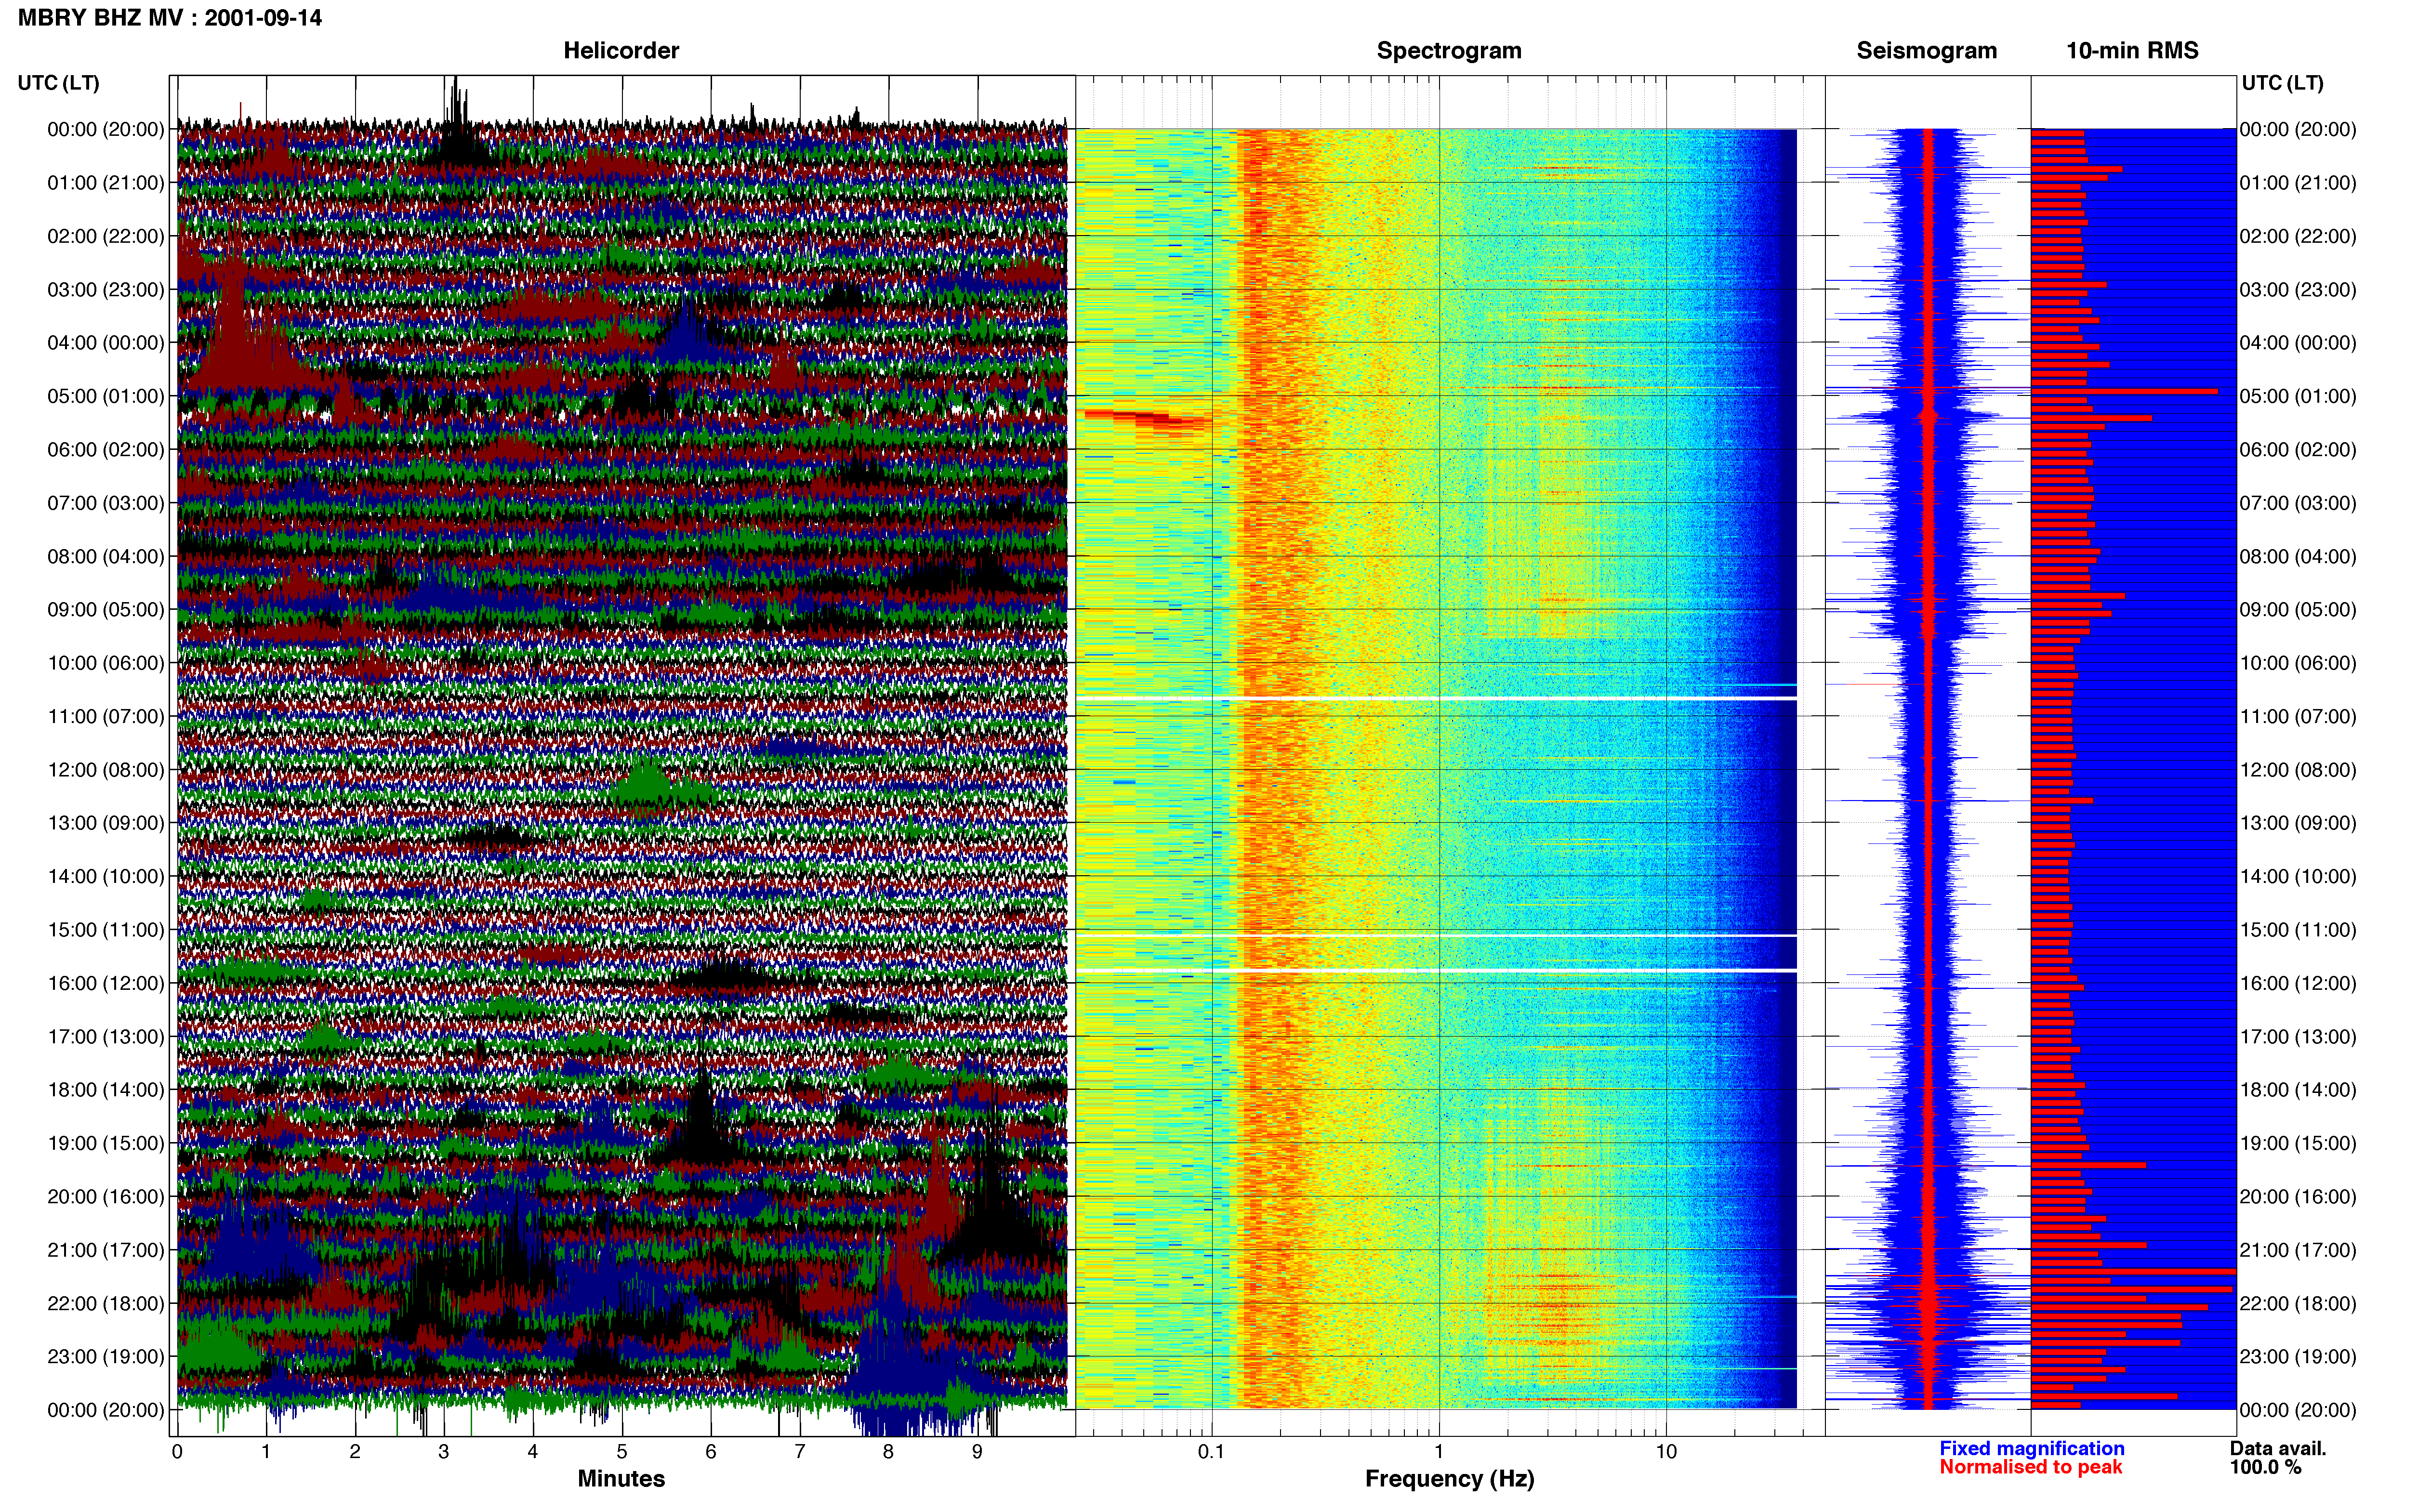Image resolution: width=2418 pixels, height=1512 pixels.
Task: Click the red Normalised to peak legend text
Action: click(2031, 1467)
